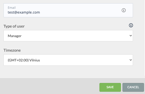Click the SAVE button
The width and height of the screenshot is (145, 94).
pos(110,87)
